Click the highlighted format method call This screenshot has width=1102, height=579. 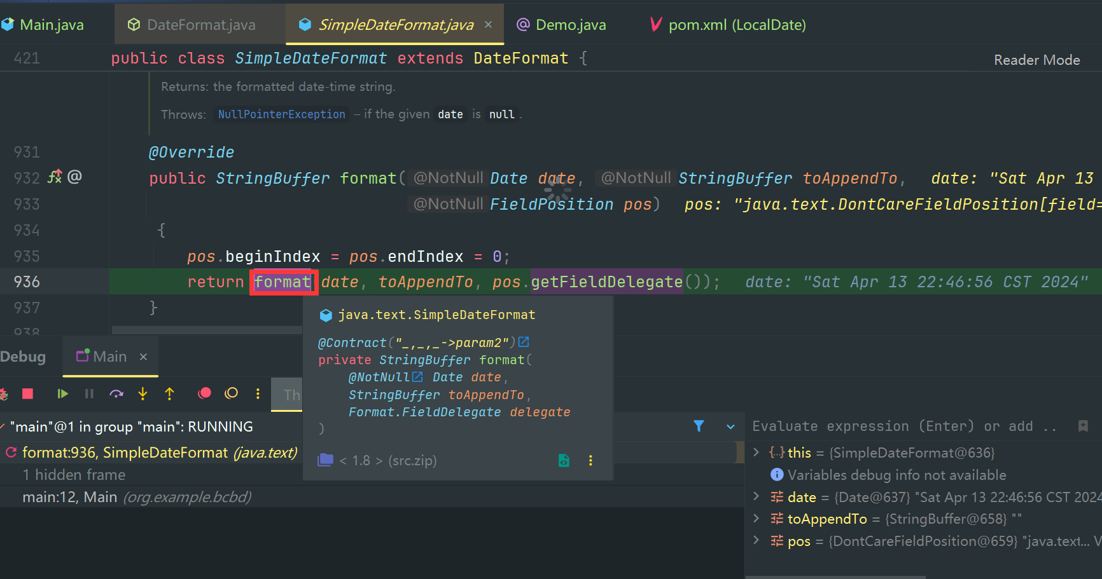283,282
